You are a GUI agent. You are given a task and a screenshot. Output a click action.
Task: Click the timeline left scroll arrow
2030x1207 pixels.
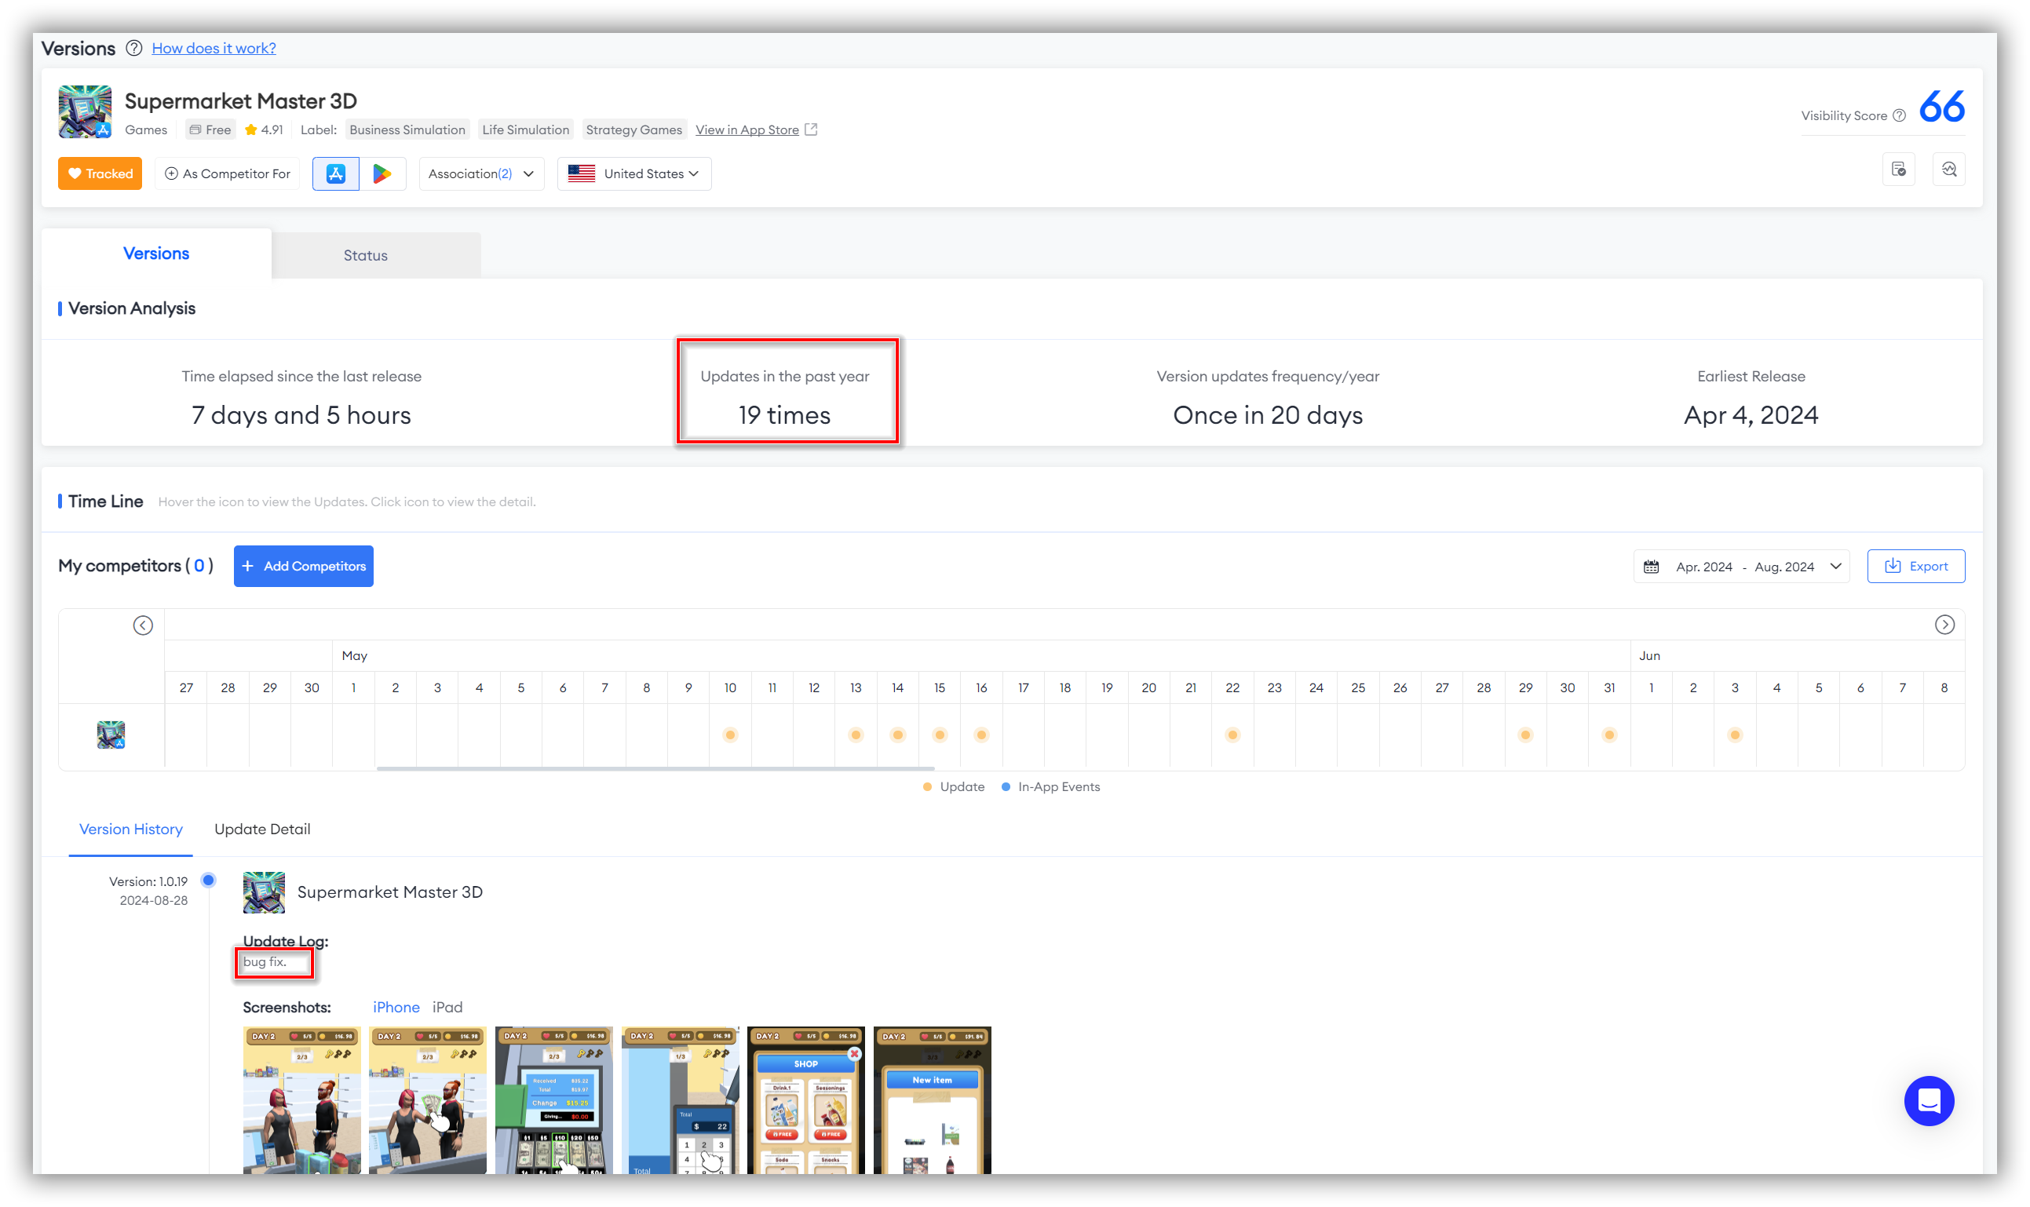[144, 625]
